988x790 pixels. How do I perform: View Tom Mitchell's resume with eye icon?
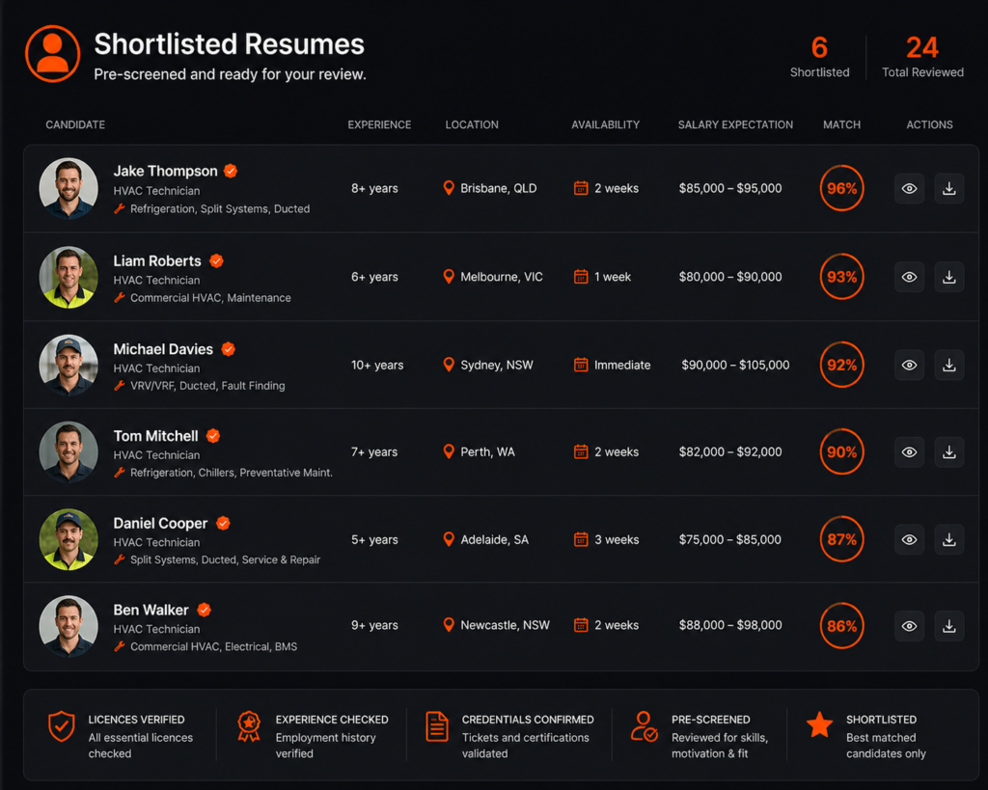pos(909,452)
